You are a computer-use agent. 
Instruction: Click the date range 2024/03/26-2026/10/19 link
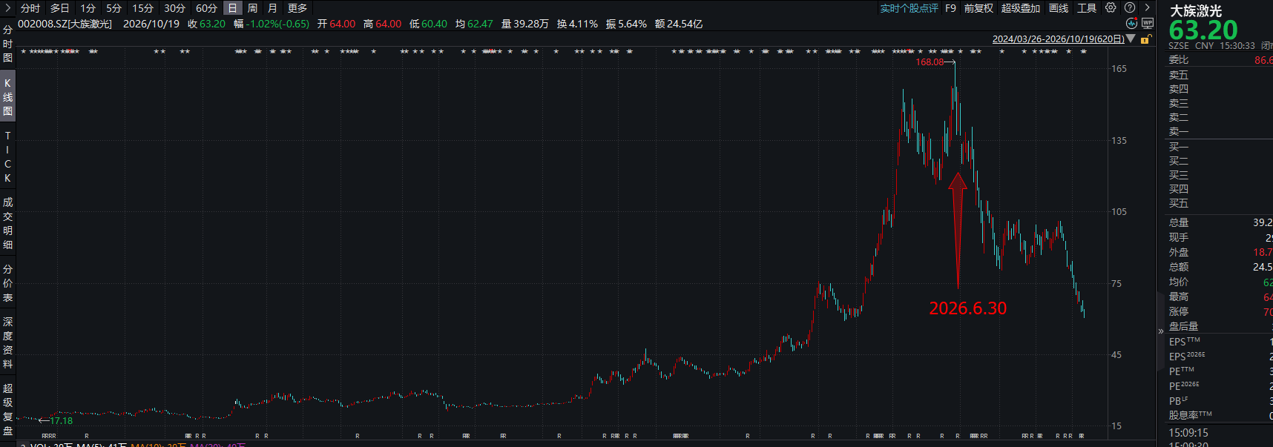coord(1058,39)
